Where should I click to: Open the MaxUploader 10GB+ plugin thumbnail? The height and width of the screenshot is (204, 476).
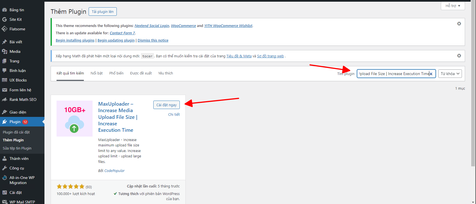[75, 119]
